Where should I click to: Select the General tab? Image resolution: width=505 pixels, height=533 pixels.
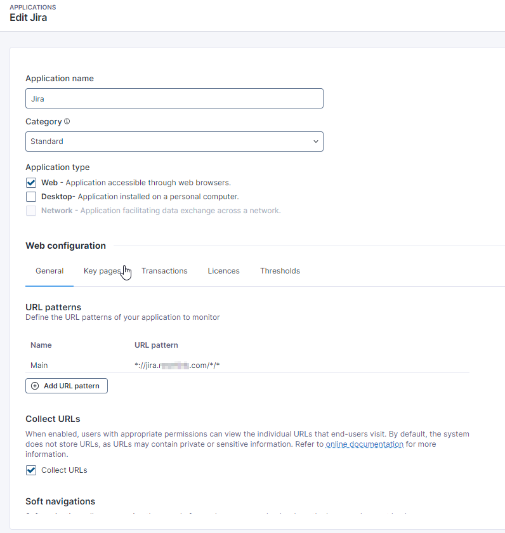click(49, 271)
